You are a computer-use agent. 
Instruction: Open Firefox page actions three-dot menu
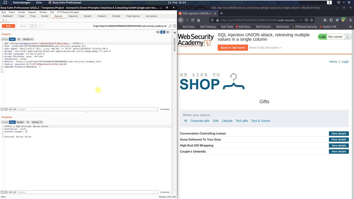301,20
